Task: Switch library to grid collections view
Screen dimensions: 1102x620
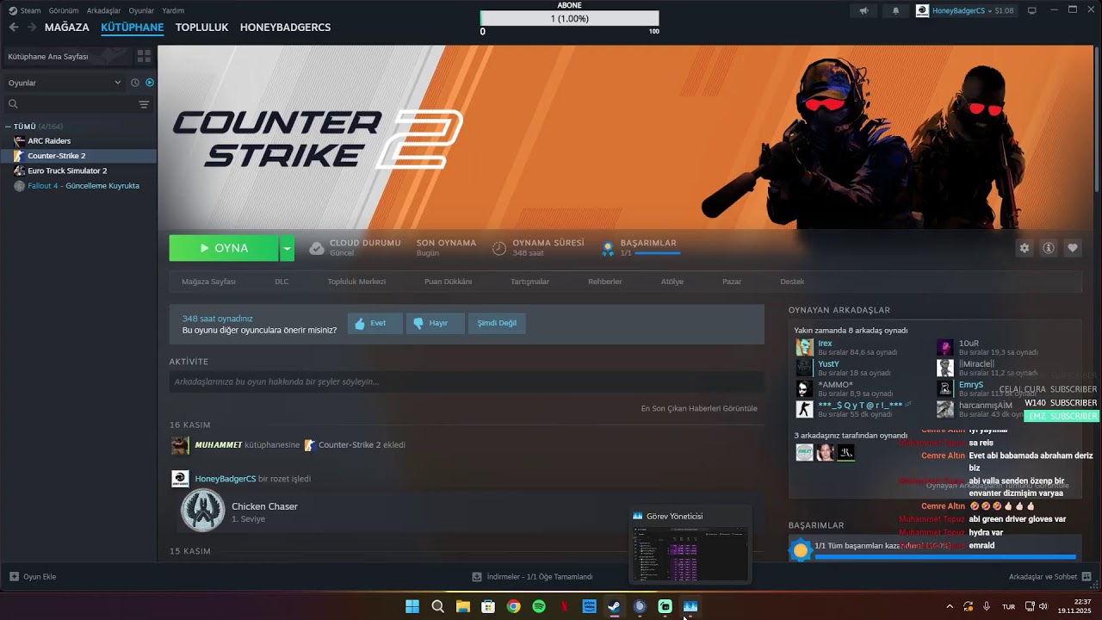Action: click(x=144, y=56)
